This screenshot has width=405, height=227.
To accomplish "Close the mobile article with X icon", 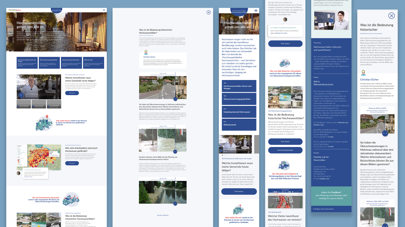I will [x=391, y=15].
